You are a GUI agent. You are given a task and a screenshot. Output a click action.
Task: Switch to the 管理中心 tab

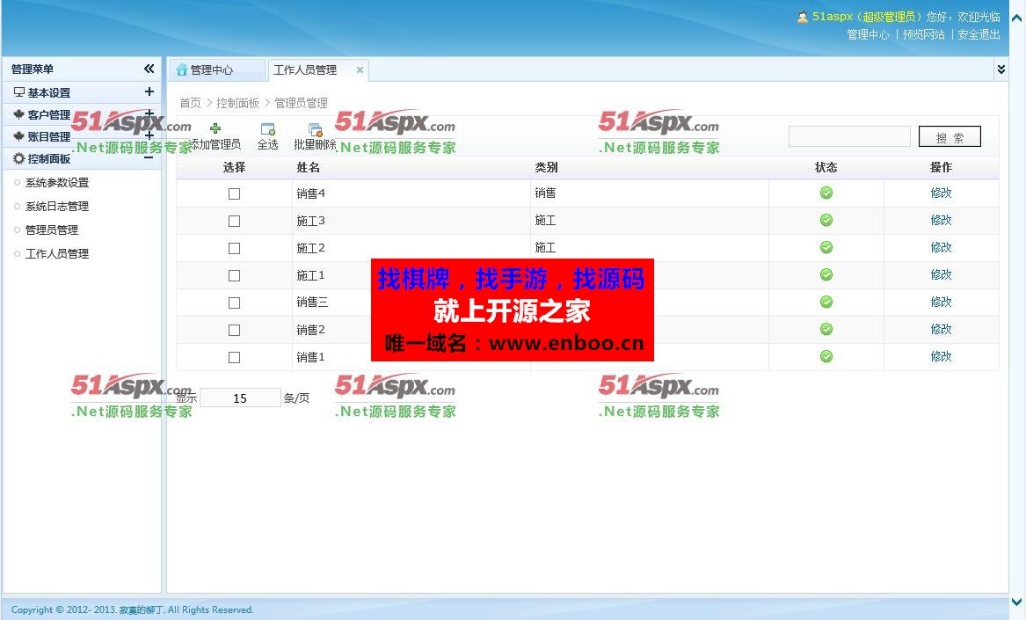[218, 70]
